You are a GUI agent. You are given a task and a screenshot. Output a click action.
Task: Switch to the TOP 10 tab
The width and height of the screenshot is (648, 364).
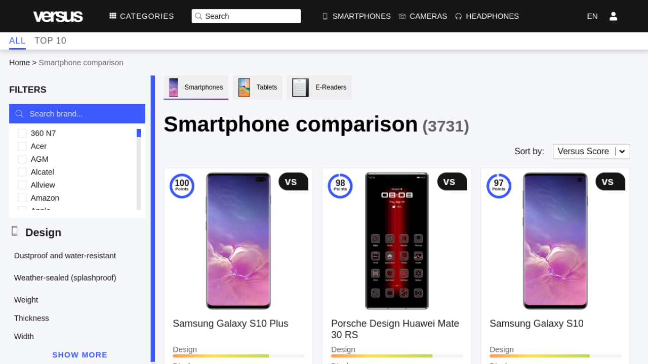pos(50,41)
